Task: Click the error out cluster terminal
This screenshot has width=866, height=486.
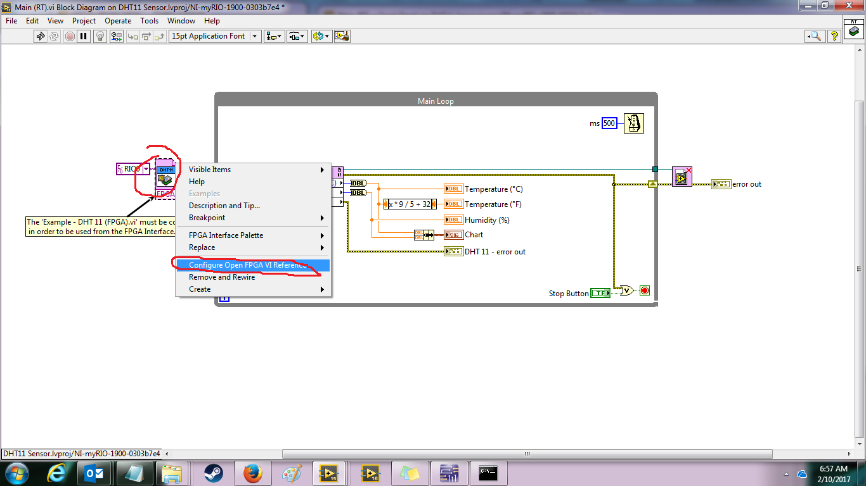Action: (x=721, y=184)
